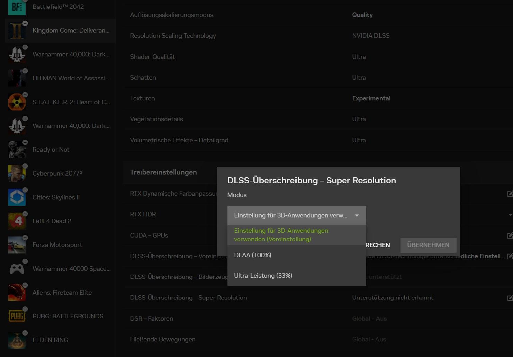Select Warhammer 40,000 Darktide icon with minus badge

[x=17, y=54]
